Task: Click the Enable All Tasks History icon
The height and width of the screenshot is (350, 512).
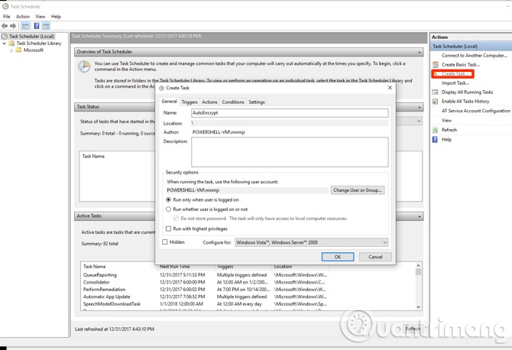Action: [436, 102]
